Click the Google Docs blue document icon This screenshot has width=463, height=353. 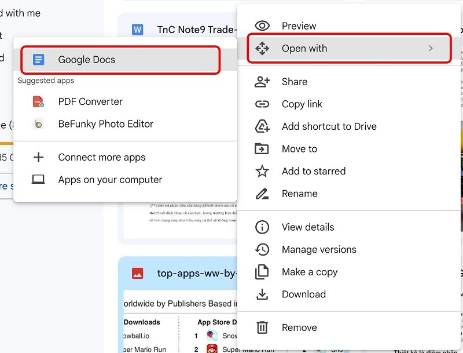(x=39, y=60)
